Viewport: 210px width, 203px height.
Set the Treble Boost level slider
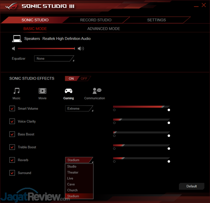pyautogui.click(x=141, y=145)
